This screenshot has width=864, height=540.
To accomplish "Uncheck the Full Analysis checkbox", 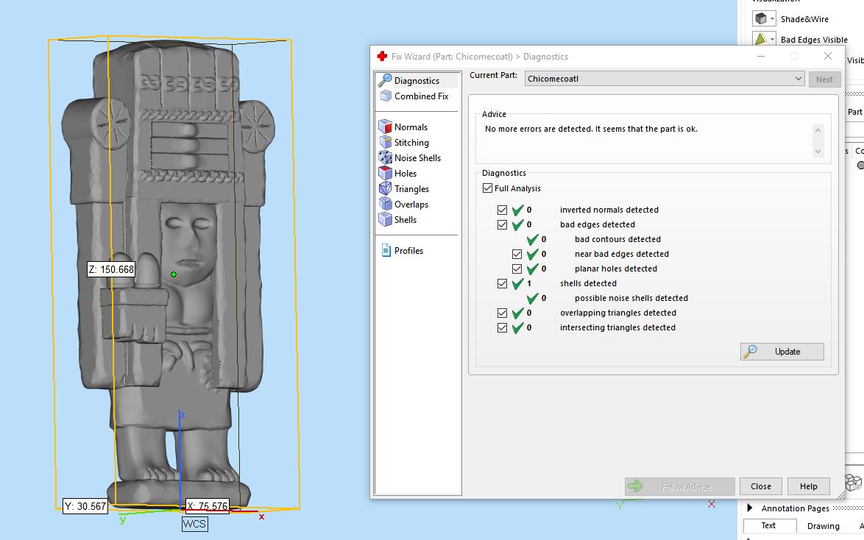I will (487, 188).
